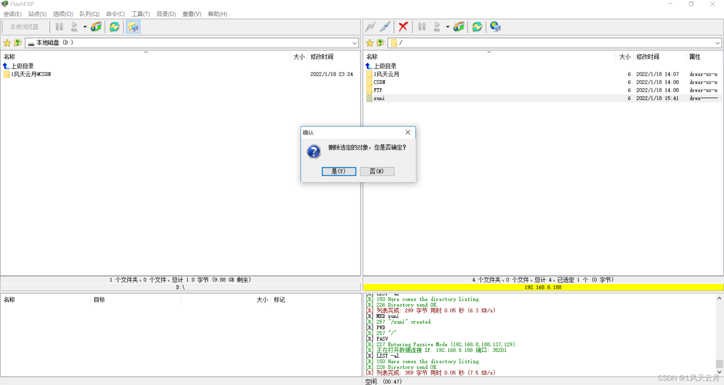Confirm deletion with 是(Y) button
Screen dimensions: 724x385
pos(339,171)
